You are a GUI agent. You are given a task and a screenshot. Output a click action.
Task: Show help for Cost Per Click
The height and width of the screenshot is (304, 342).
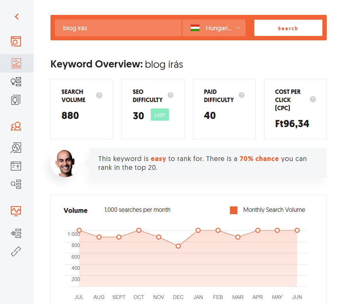point(313,99)
